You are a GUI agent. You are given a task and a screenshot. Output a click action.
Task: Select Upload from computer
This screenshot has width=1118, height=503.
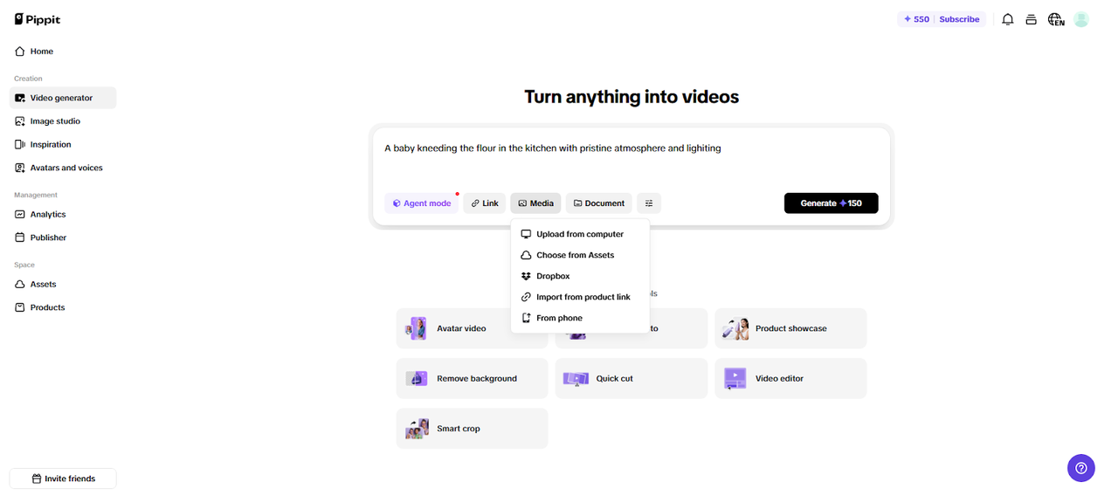[579, 234]
